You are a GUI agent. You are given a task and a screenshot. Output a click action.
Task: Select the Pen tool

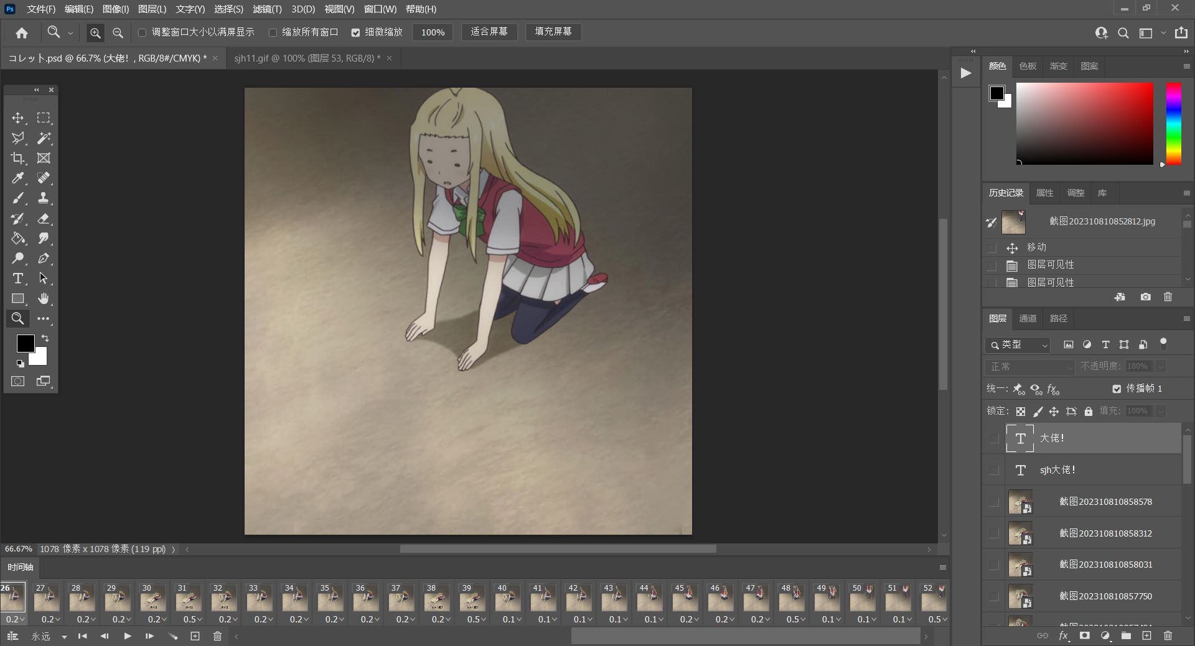44,258
